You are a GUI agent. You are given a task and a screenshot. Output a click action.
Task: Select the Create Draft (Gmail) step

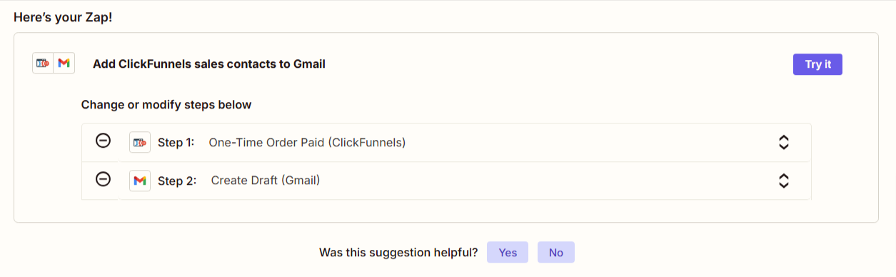[266, 181]
